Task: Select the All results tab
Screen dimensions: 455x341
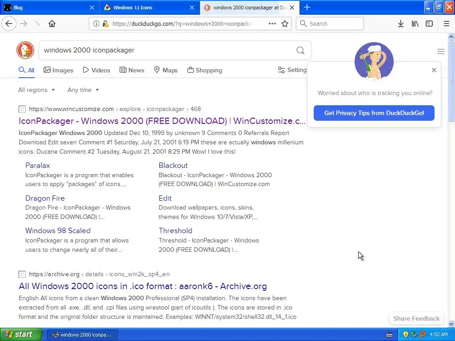Action: pos(26,70)
